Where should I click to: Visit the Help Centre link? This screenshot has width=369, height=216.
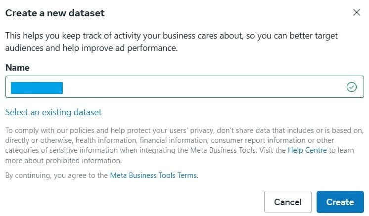tap(307, 150)
